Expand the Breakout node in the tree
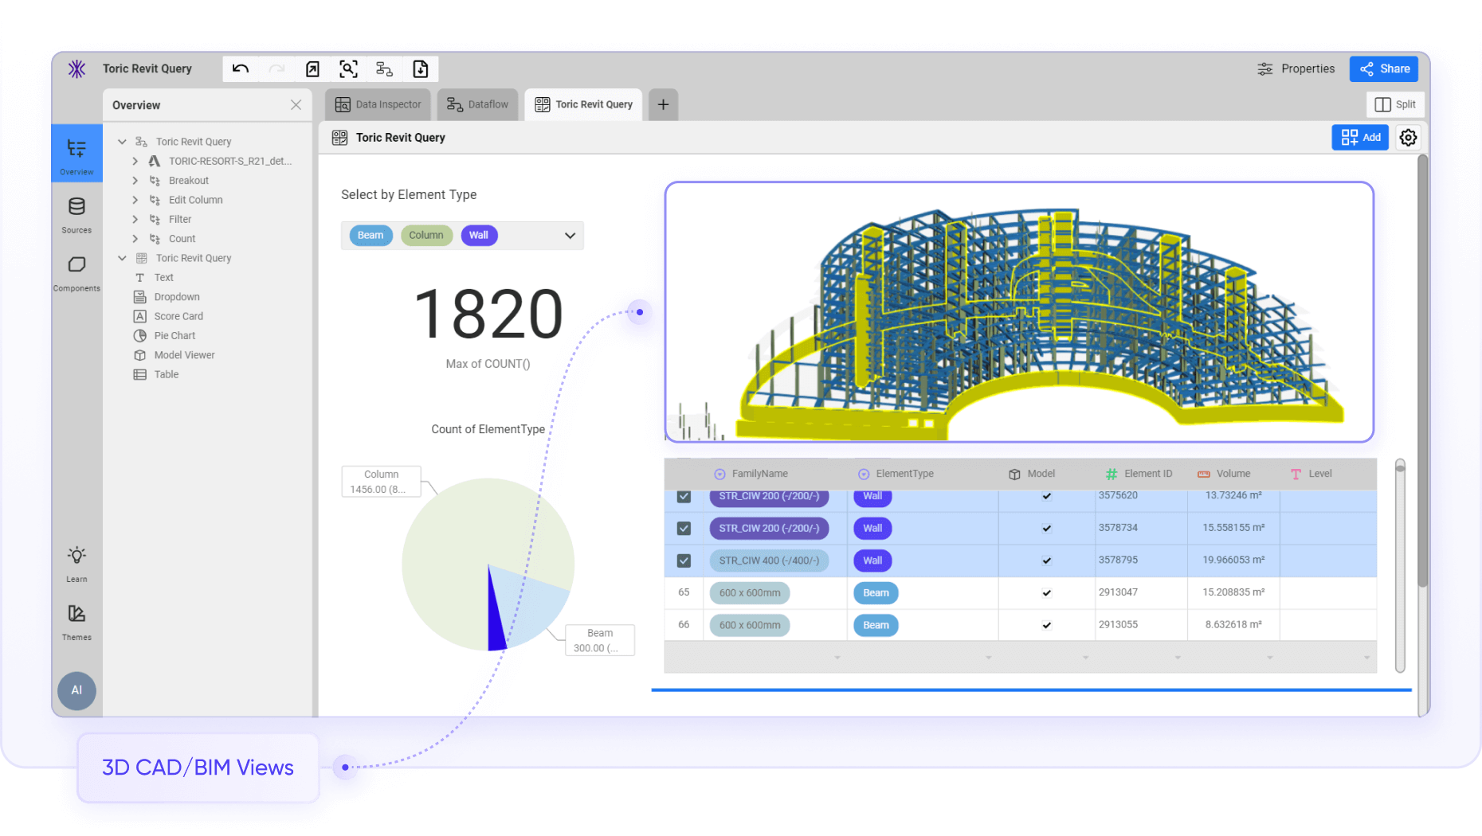This screenshot has height=836, width=1482. (x=135, y=181)
